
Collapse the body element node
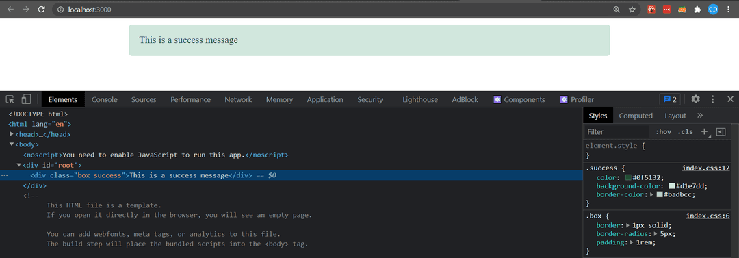[12, 144]
